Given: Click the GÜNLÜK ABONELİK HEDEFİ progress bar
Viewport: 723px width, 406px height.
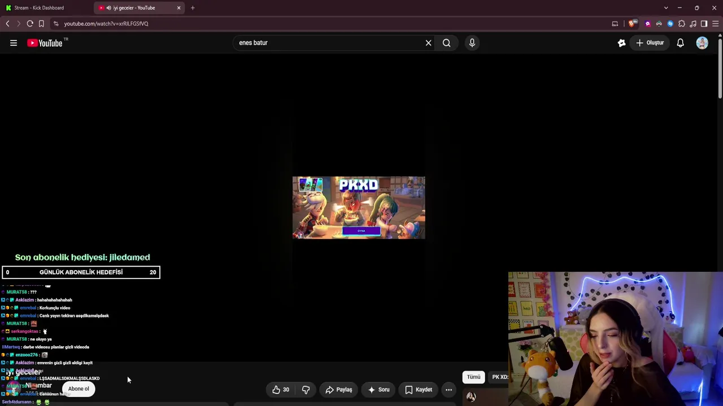Looking at the screenshot, I should coord(81,272).
